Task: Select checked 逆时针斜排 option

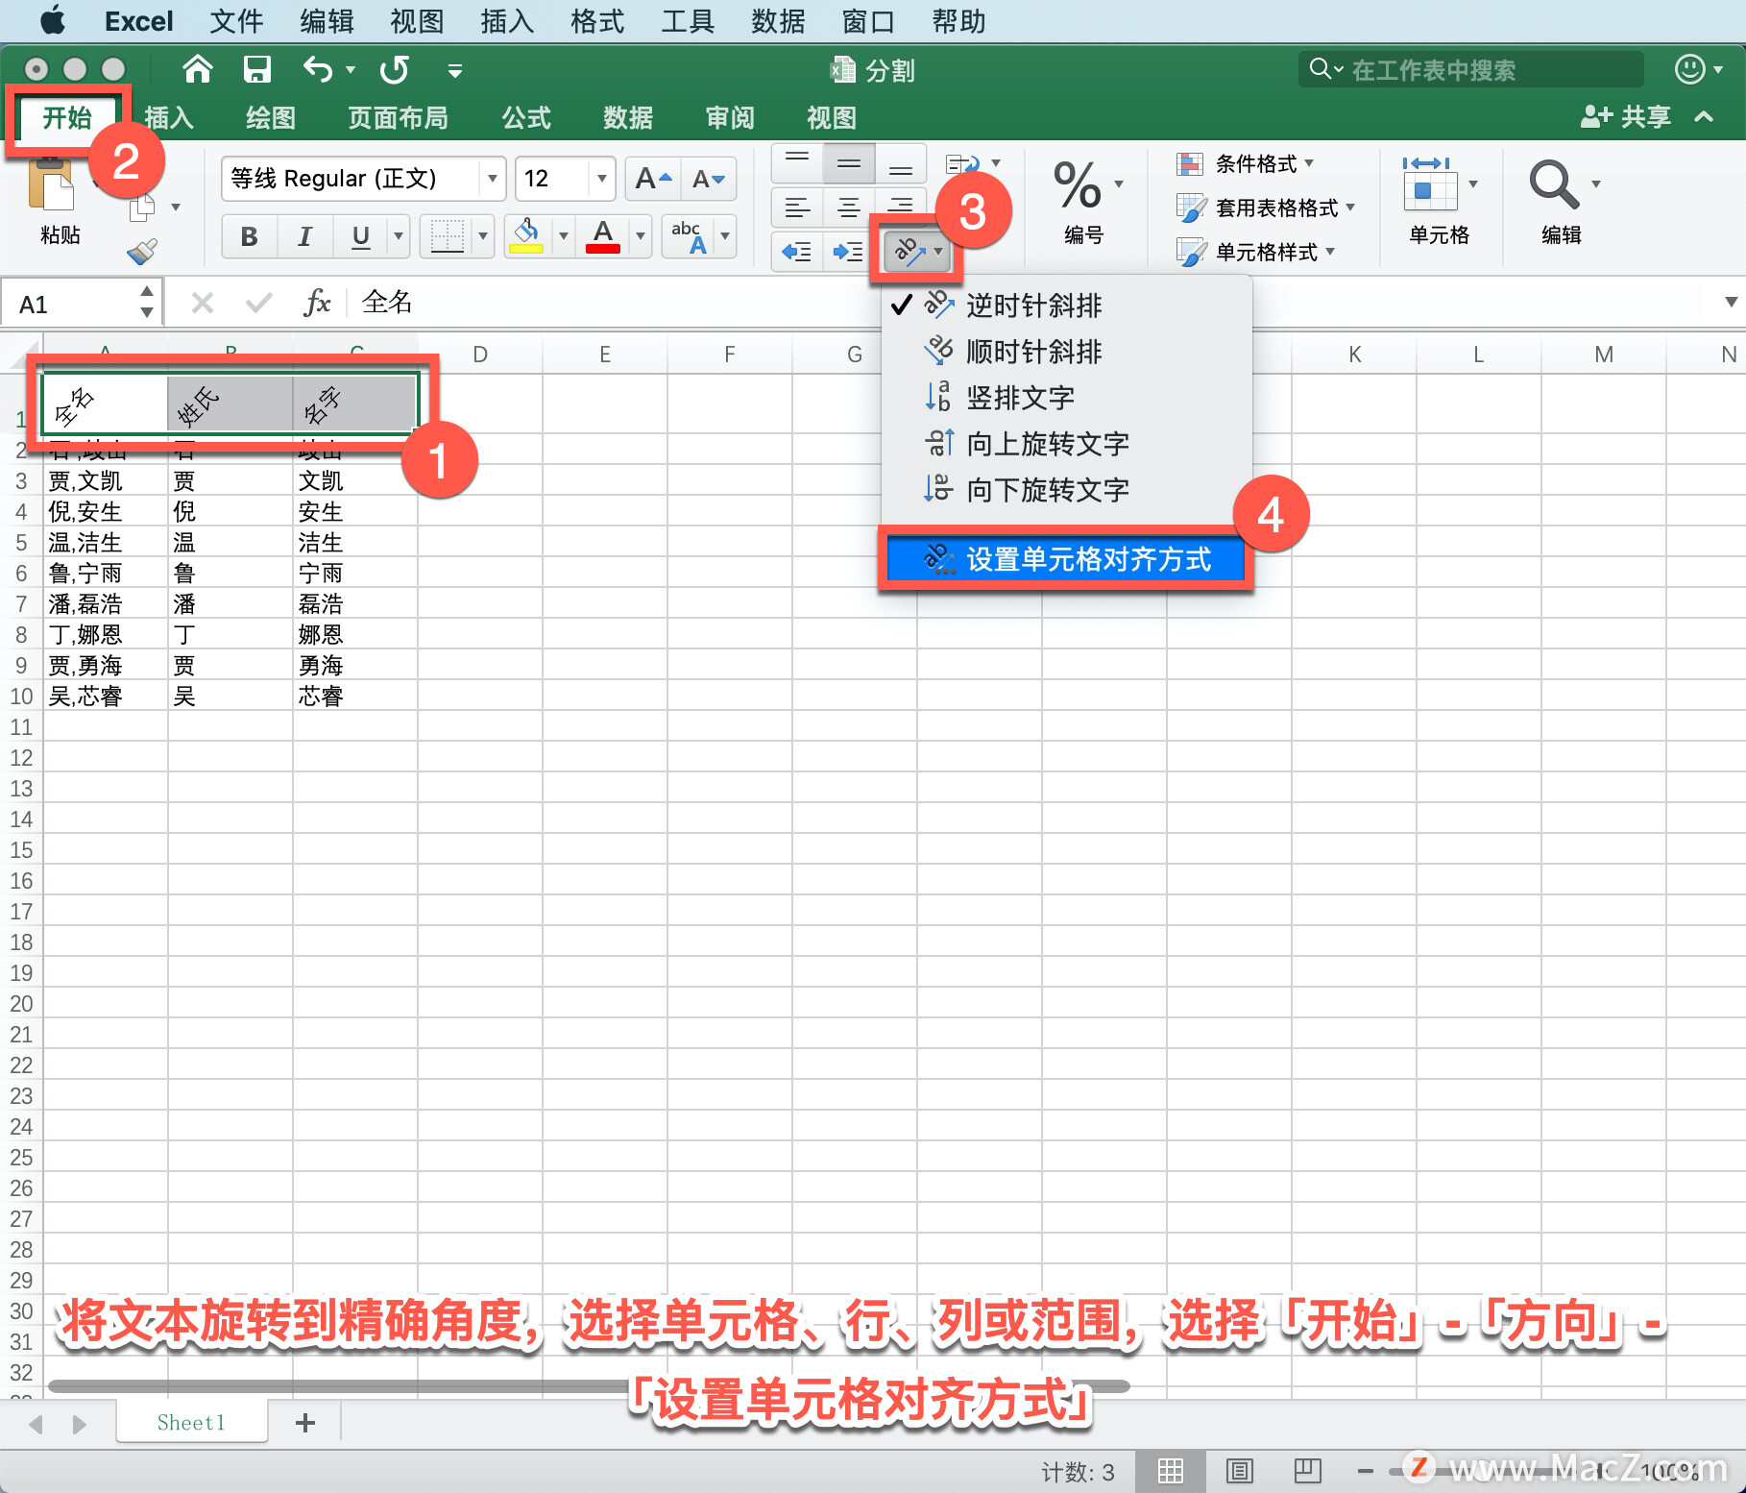Action: coord(1066,306)
